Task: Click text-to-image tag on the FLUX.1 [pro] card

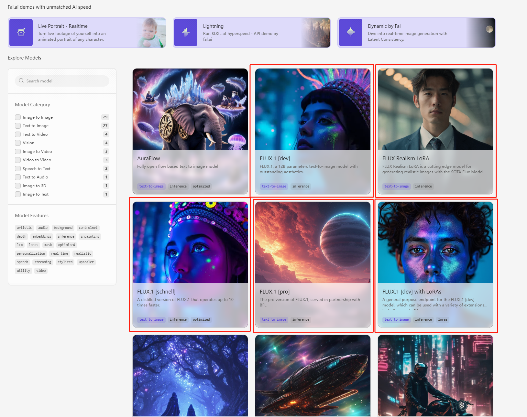Action: [x=274, y=320]
